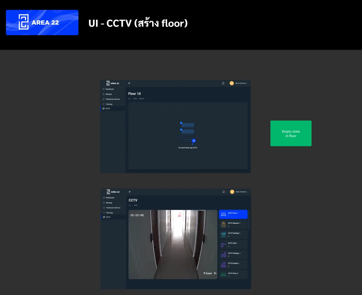
Task: Open Technician Service in Floor 10 screen sidebar
Action: point(113,99)
